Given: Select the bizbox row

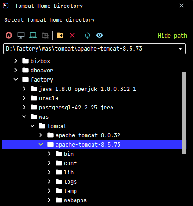Looking at the screenshot, I should coord(92,61).
